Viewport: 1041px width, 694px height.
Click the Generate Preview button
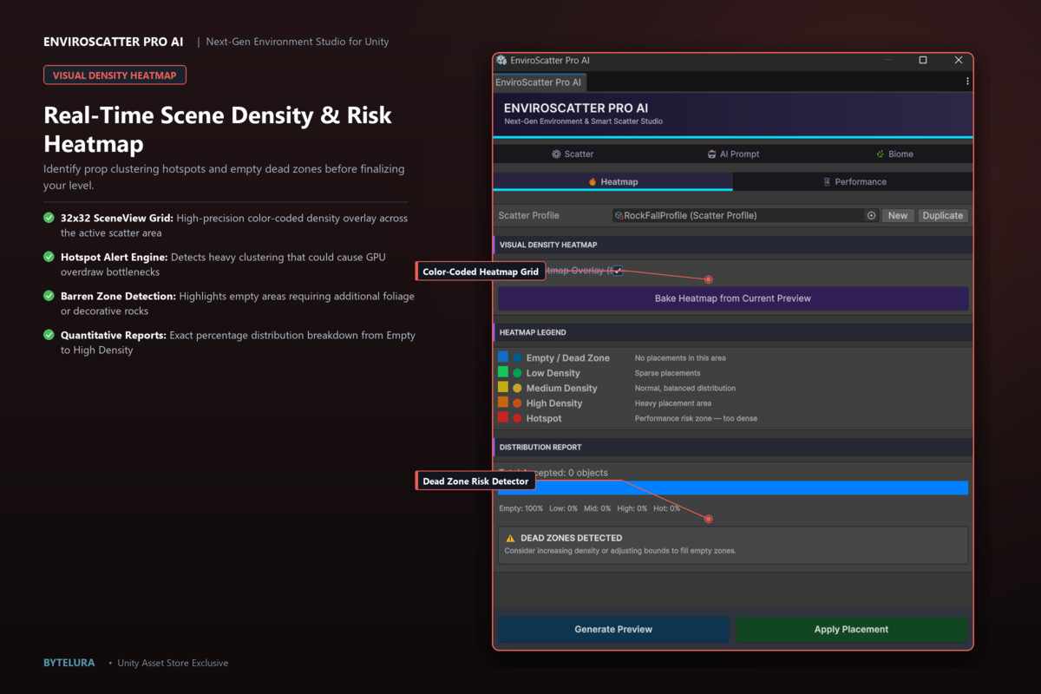pyautogui.click(x=613, y=629)
